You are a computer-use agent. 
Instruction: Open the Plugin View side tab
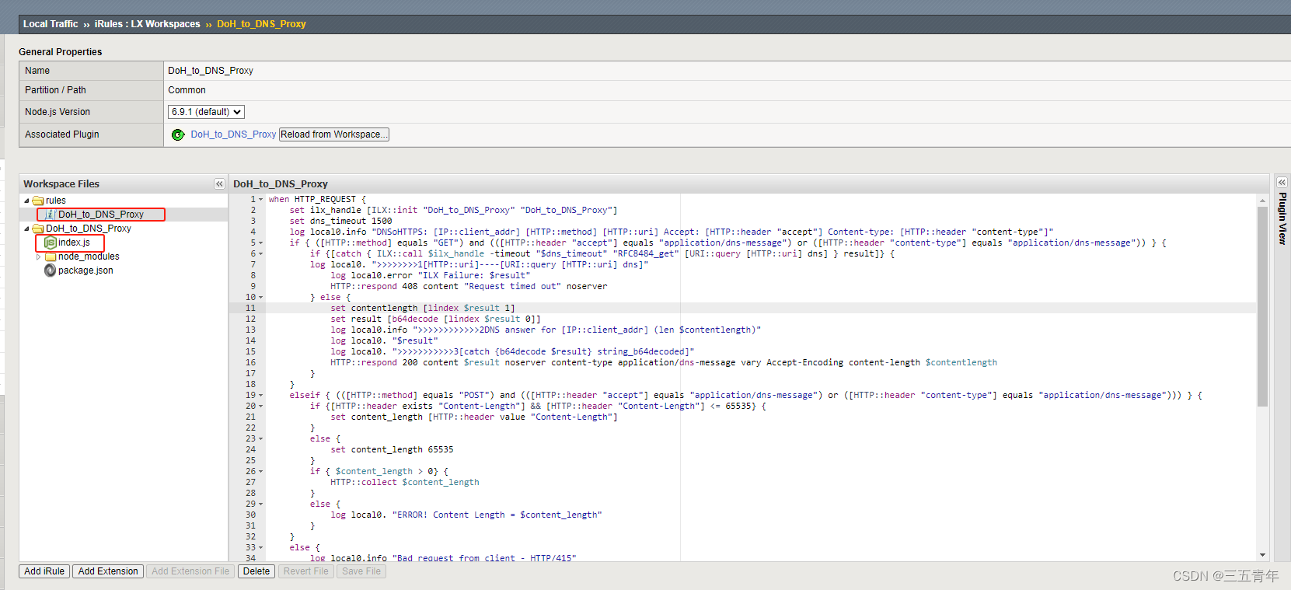(x=1282, y=219)
